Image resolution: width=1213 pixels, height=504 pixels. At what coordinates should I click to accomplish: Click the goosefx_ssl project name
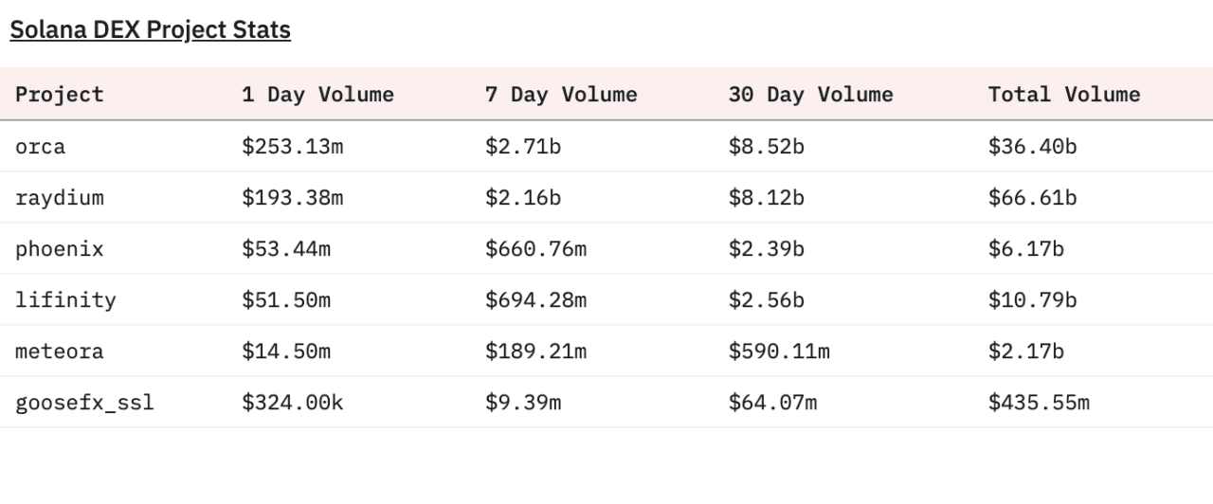84,403
